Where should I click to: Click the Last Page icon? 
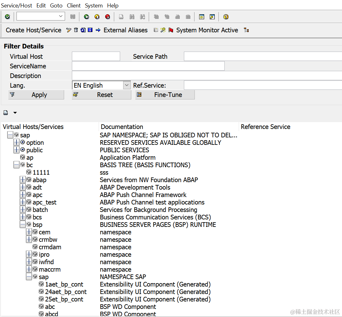(188, 17)
